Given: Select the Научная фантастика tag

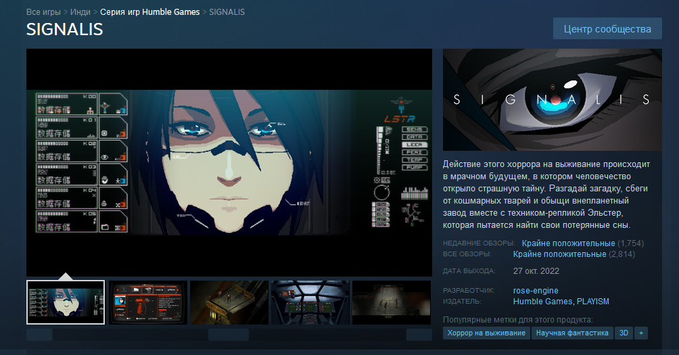Looking at the screenshot, I should (x=572, y=333).
